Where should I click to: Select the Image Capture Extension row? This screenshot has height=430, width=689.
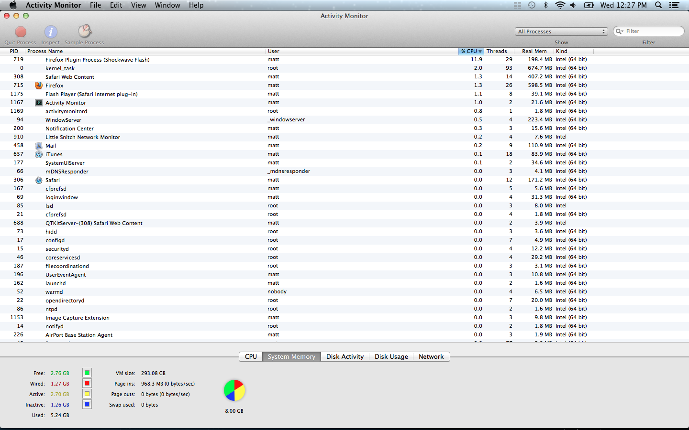tap(344, 318)
